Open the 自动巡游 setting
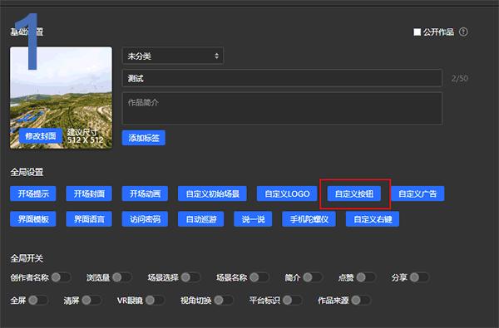The image size is (499, 328). click(x=200, y=219)
